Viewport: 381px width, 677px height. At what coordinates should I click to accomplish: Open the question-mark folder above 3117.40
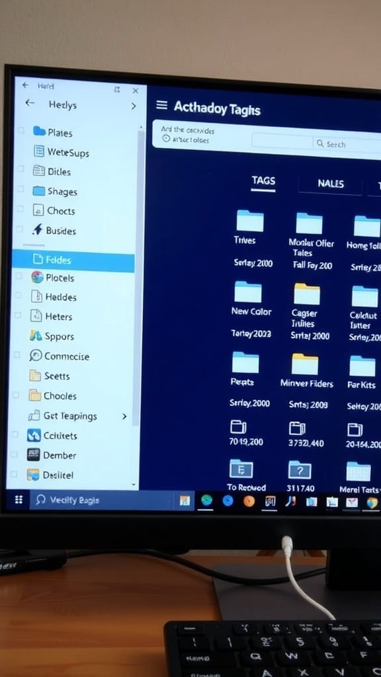(300, 470)
